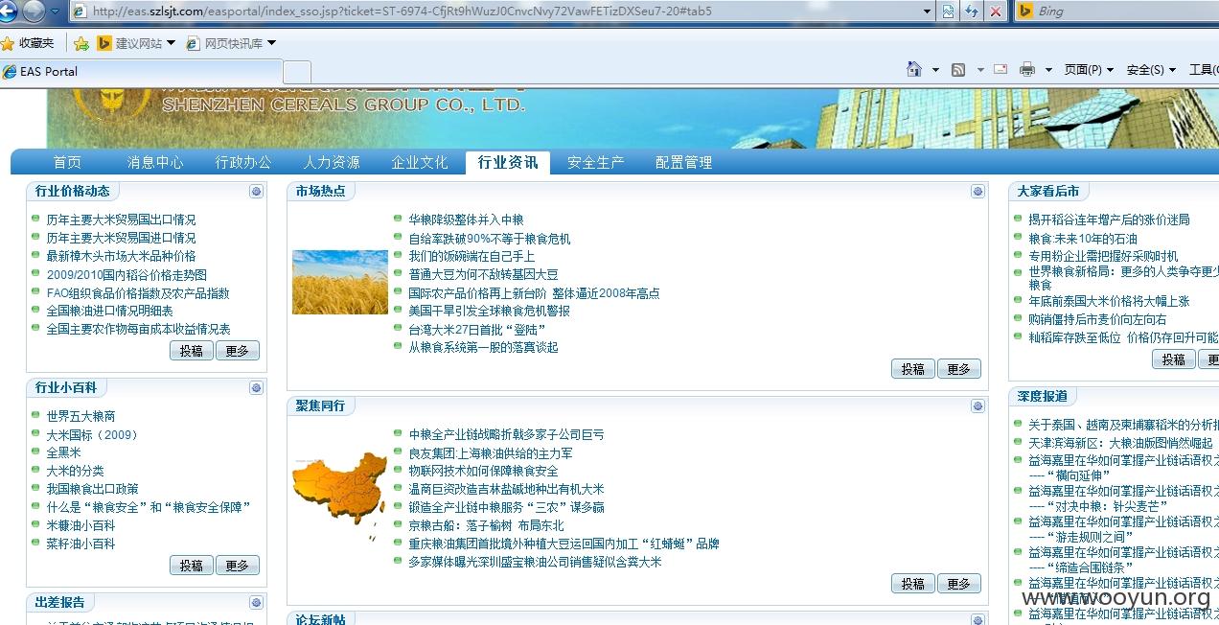
Task: Go to the 首页 navigation tab
Action: tap(67, 162)
